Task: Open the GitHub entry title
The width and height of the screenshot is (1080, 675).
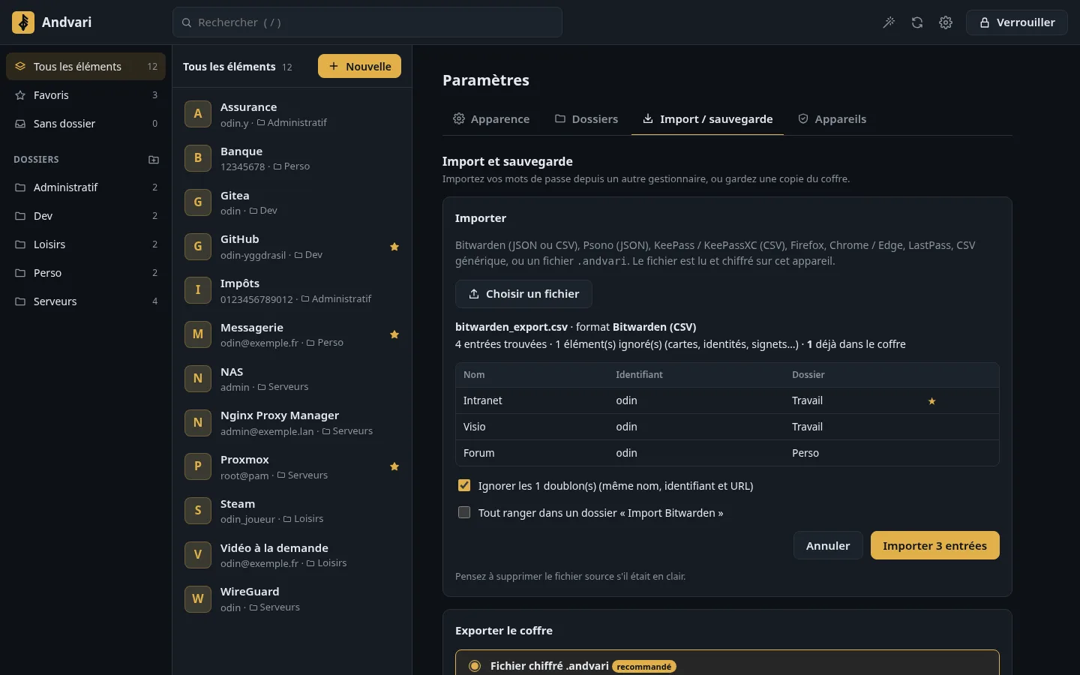Action: pos(240,239)
